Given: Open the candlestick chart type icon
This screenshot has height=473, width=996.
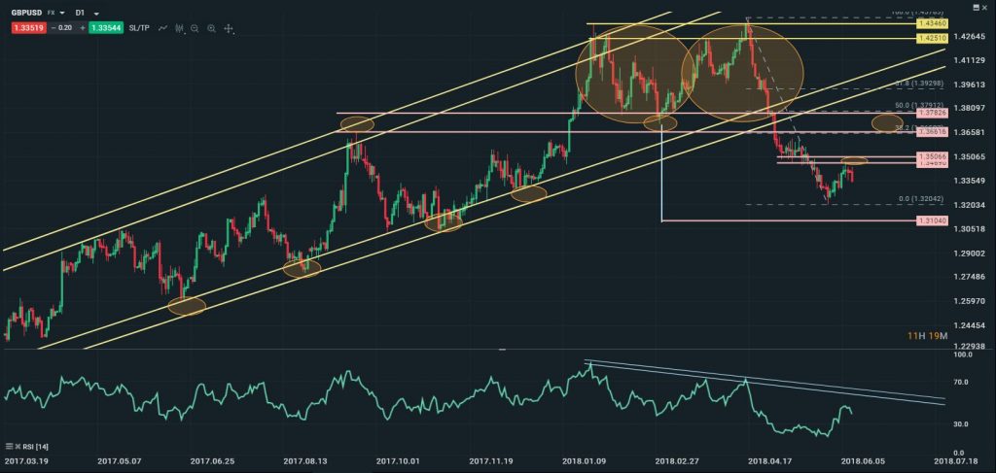Looking at the screenshot, I should (x=180, y=28).
